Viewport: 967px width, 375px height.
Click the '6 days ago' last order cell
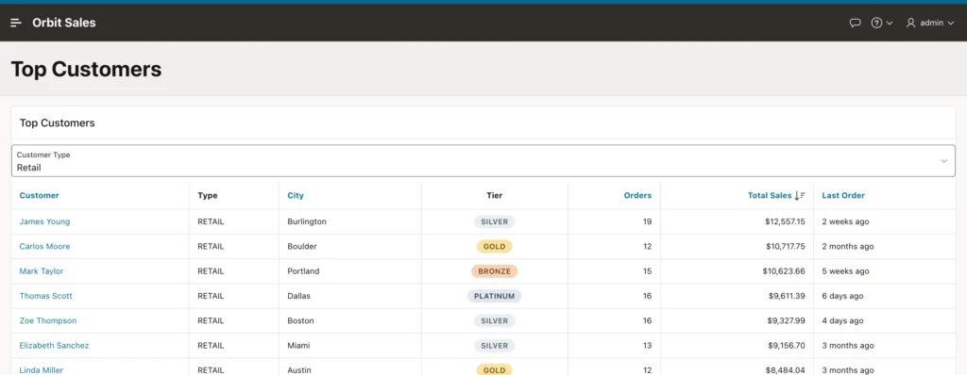click(842, 296)
